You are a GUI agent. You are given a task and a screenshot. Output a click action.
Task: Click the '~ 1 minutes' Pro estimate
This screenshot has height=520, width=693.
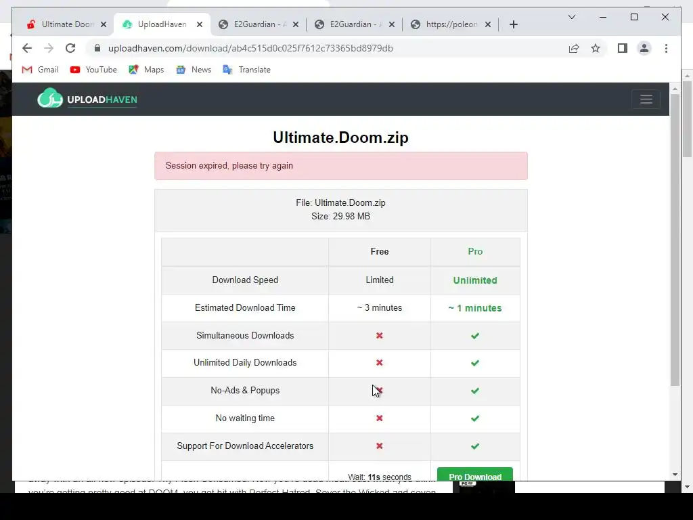[475, 308]
